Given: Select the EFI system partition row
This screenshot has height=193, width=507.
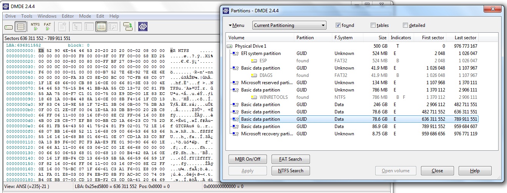Looking at the screenshot, I should pos(352,53).
